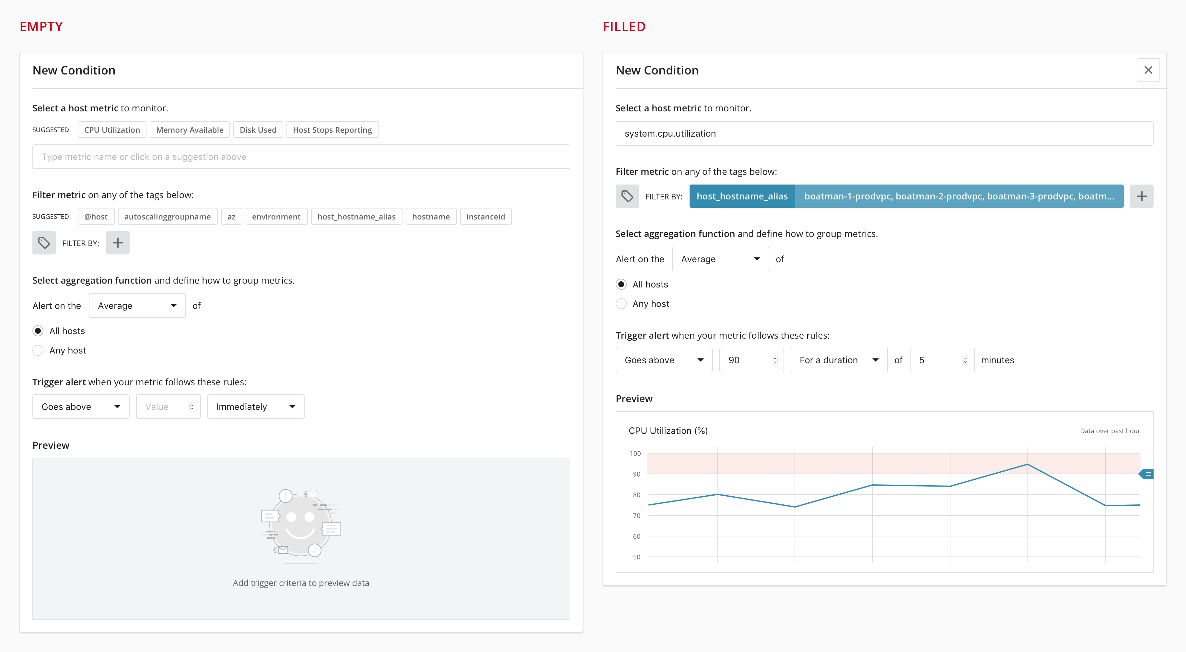1186x652 pixels.
Task: Click the tag icon in filled filter row
Action: 627,196
